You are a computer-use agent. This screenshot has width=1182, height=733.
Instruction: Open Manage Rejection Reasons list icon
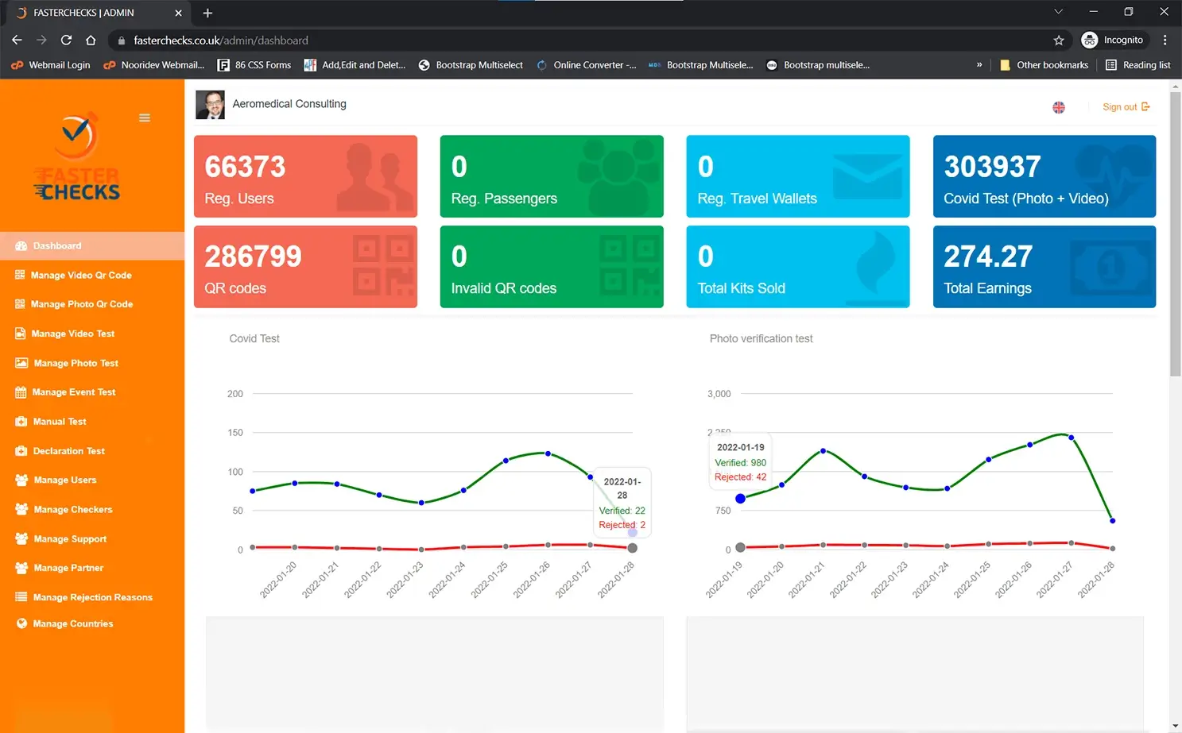(x=20, y=596)
